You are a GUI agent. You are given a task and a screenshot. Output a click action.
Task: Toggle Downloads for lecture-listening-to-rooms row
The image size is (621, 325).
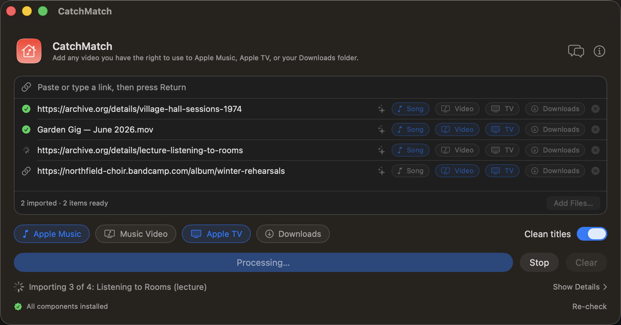coord(555,150)
